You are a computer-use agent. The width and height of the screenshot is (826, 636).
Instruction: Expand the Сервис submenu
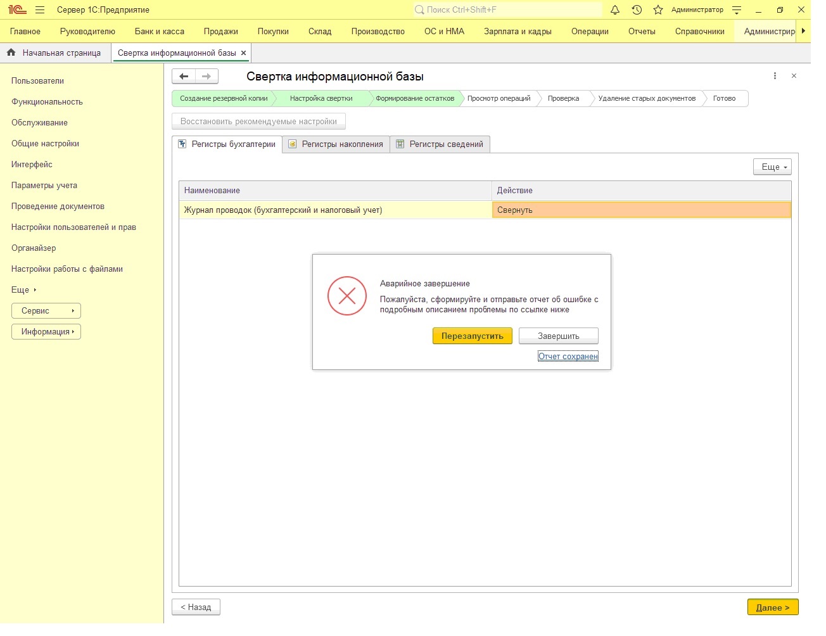(46, 311)
